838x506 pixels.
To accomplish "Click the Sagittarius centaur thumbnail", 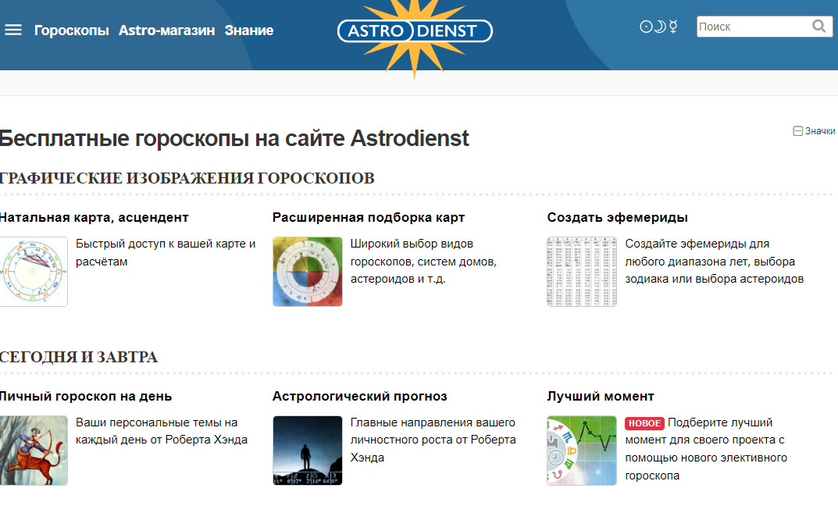I will 34,451.
